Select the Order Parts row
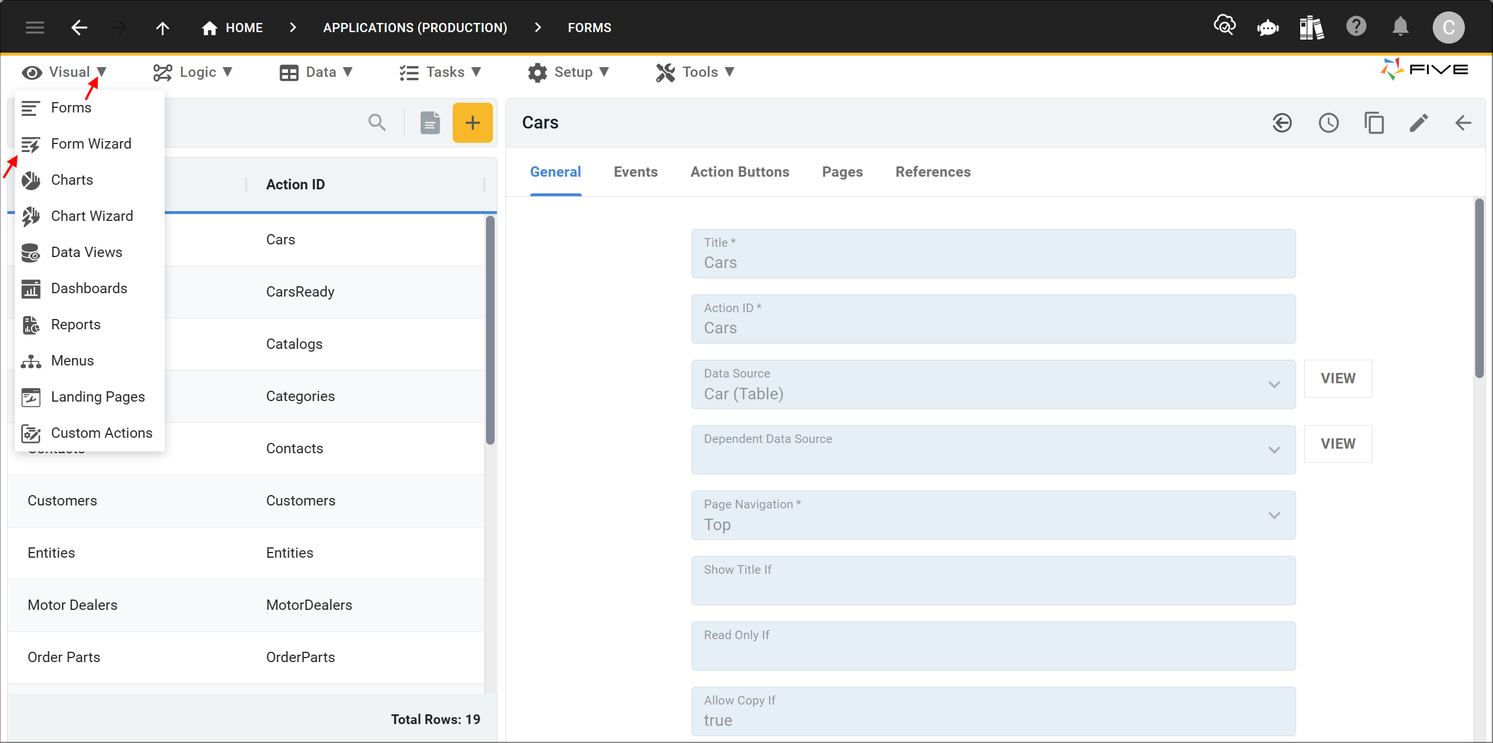 pos(246,657)
